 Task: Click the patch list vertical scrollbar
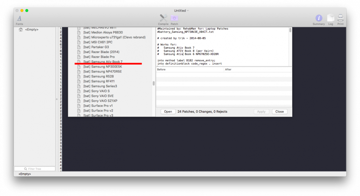point(154,83)
